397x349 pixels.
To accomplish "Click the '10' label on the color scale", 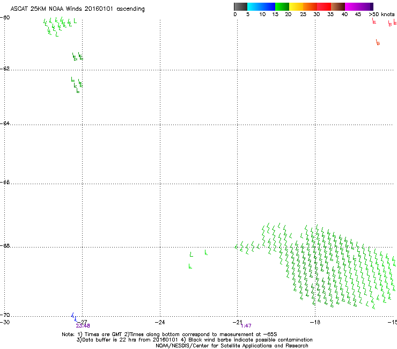I will click(x=262, y=14).
